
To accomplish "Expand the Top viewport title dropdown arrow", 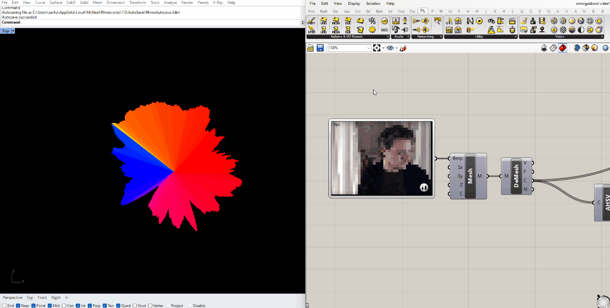I will tap(13, 31).
